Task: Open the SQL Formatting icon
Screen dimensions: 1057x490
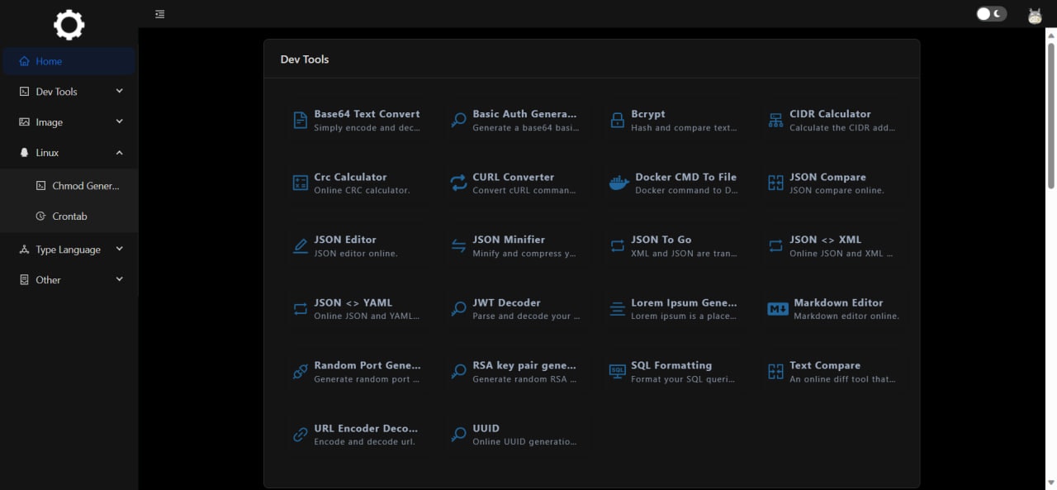Action: [x=618, y=371]
